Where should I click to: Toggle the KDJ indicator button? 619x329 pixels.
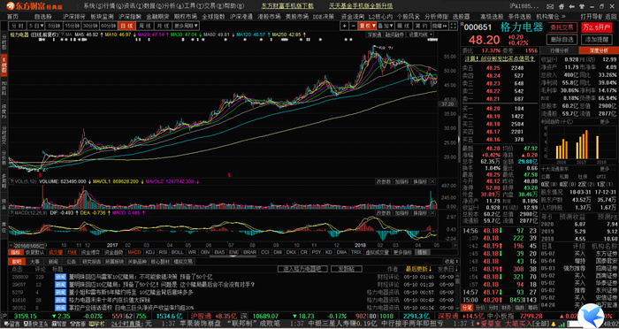149,252
